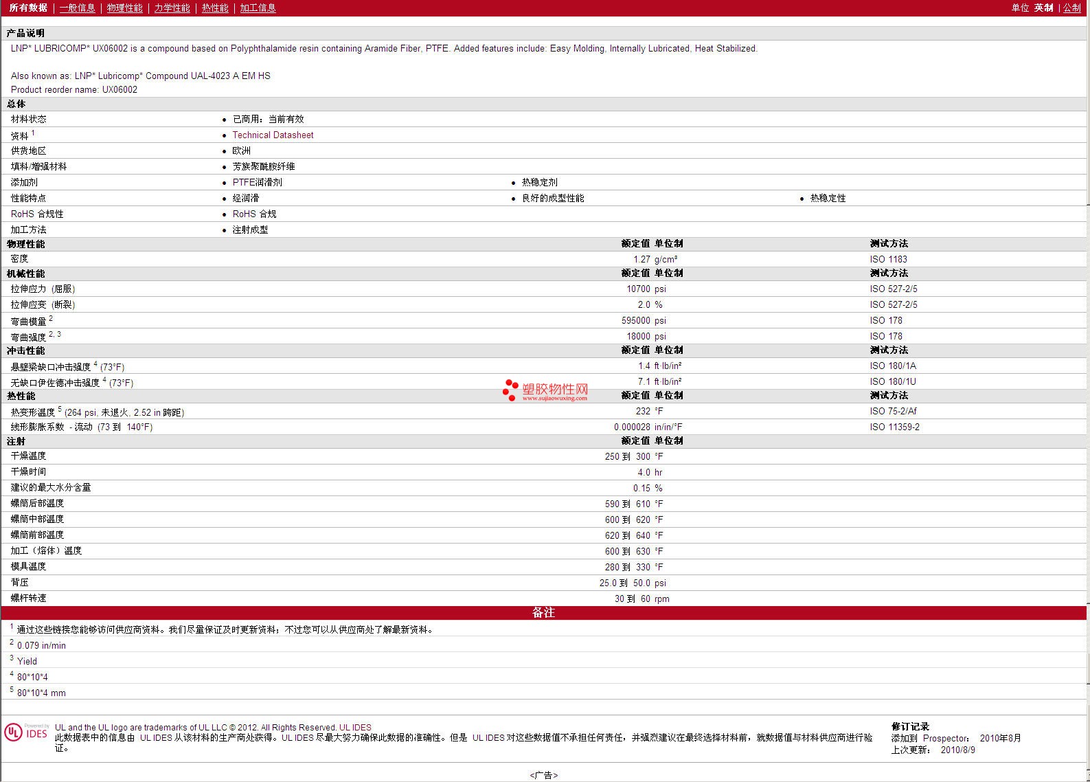Click the 背压 row label
1090x782 pixels.
click(x=19, y=582)
